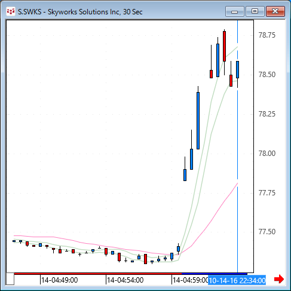The image size is (291, 291).
Task: Click the red scroll-forward arrow icon
Action: click(x=279, y=279)
